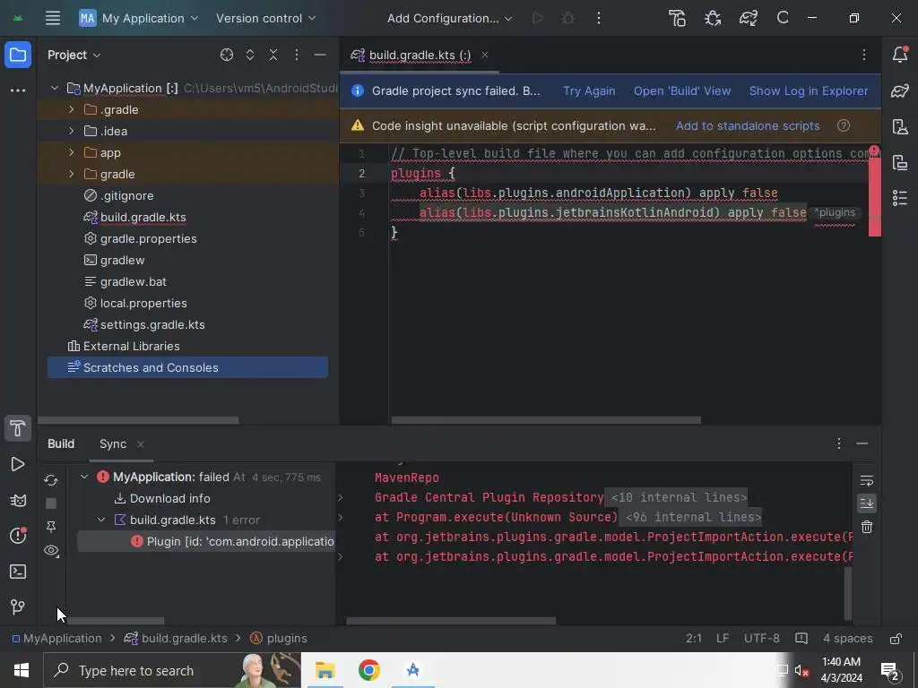Open Windows Start menu

(x=22, y=670)
